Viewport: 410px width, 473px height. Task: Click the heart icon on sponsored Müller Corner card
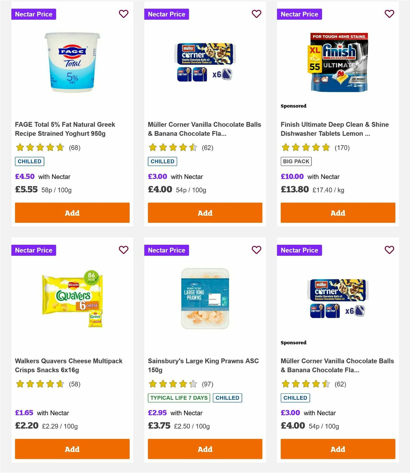pyautogui.click(x=389, y=250)
